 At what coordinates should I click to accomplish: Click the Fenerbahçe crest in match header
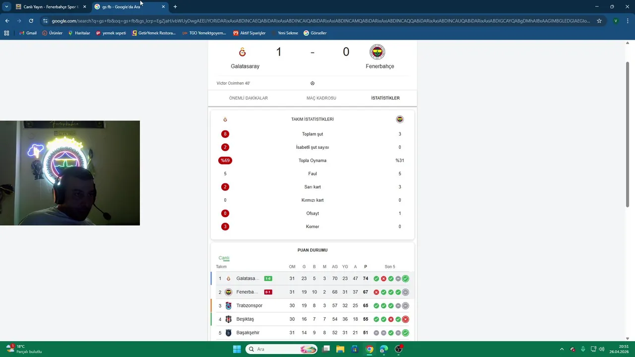[377, 52]
